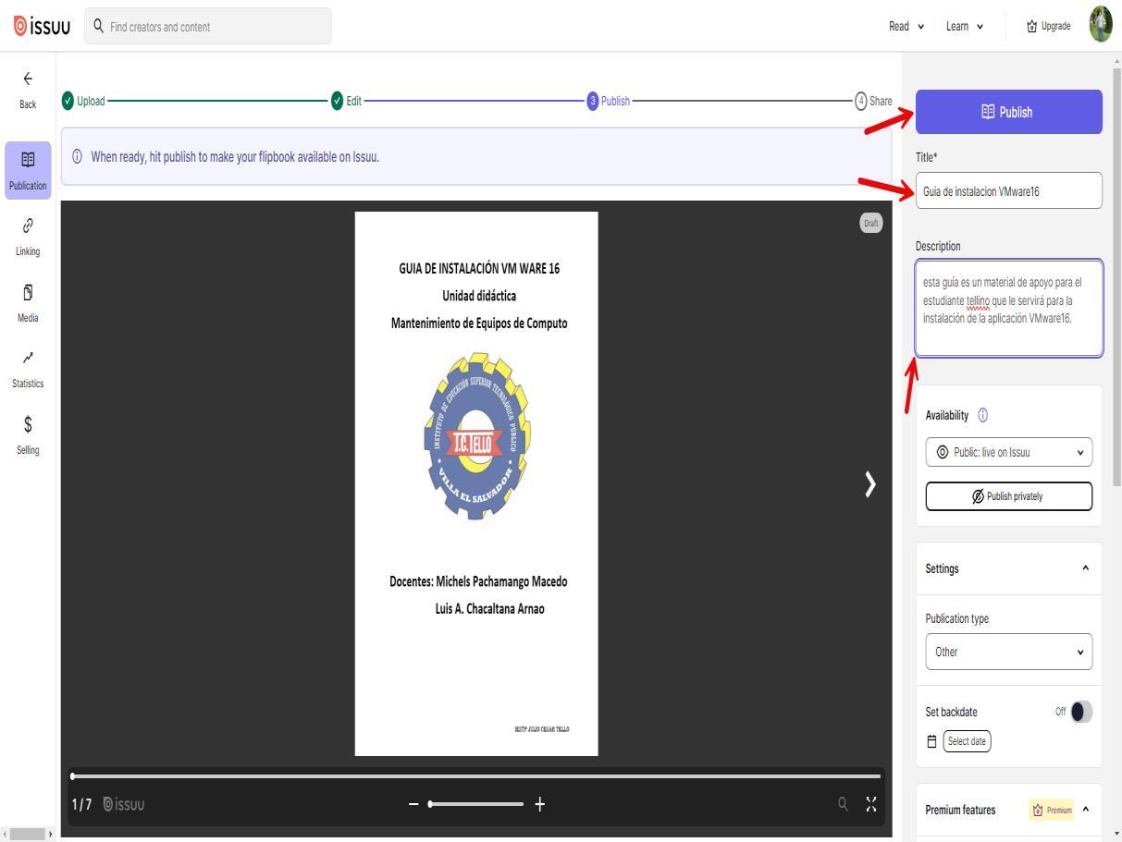Click the Draft badge on the viewer
Screen dimensions: 1122x842
click(870, 223)
